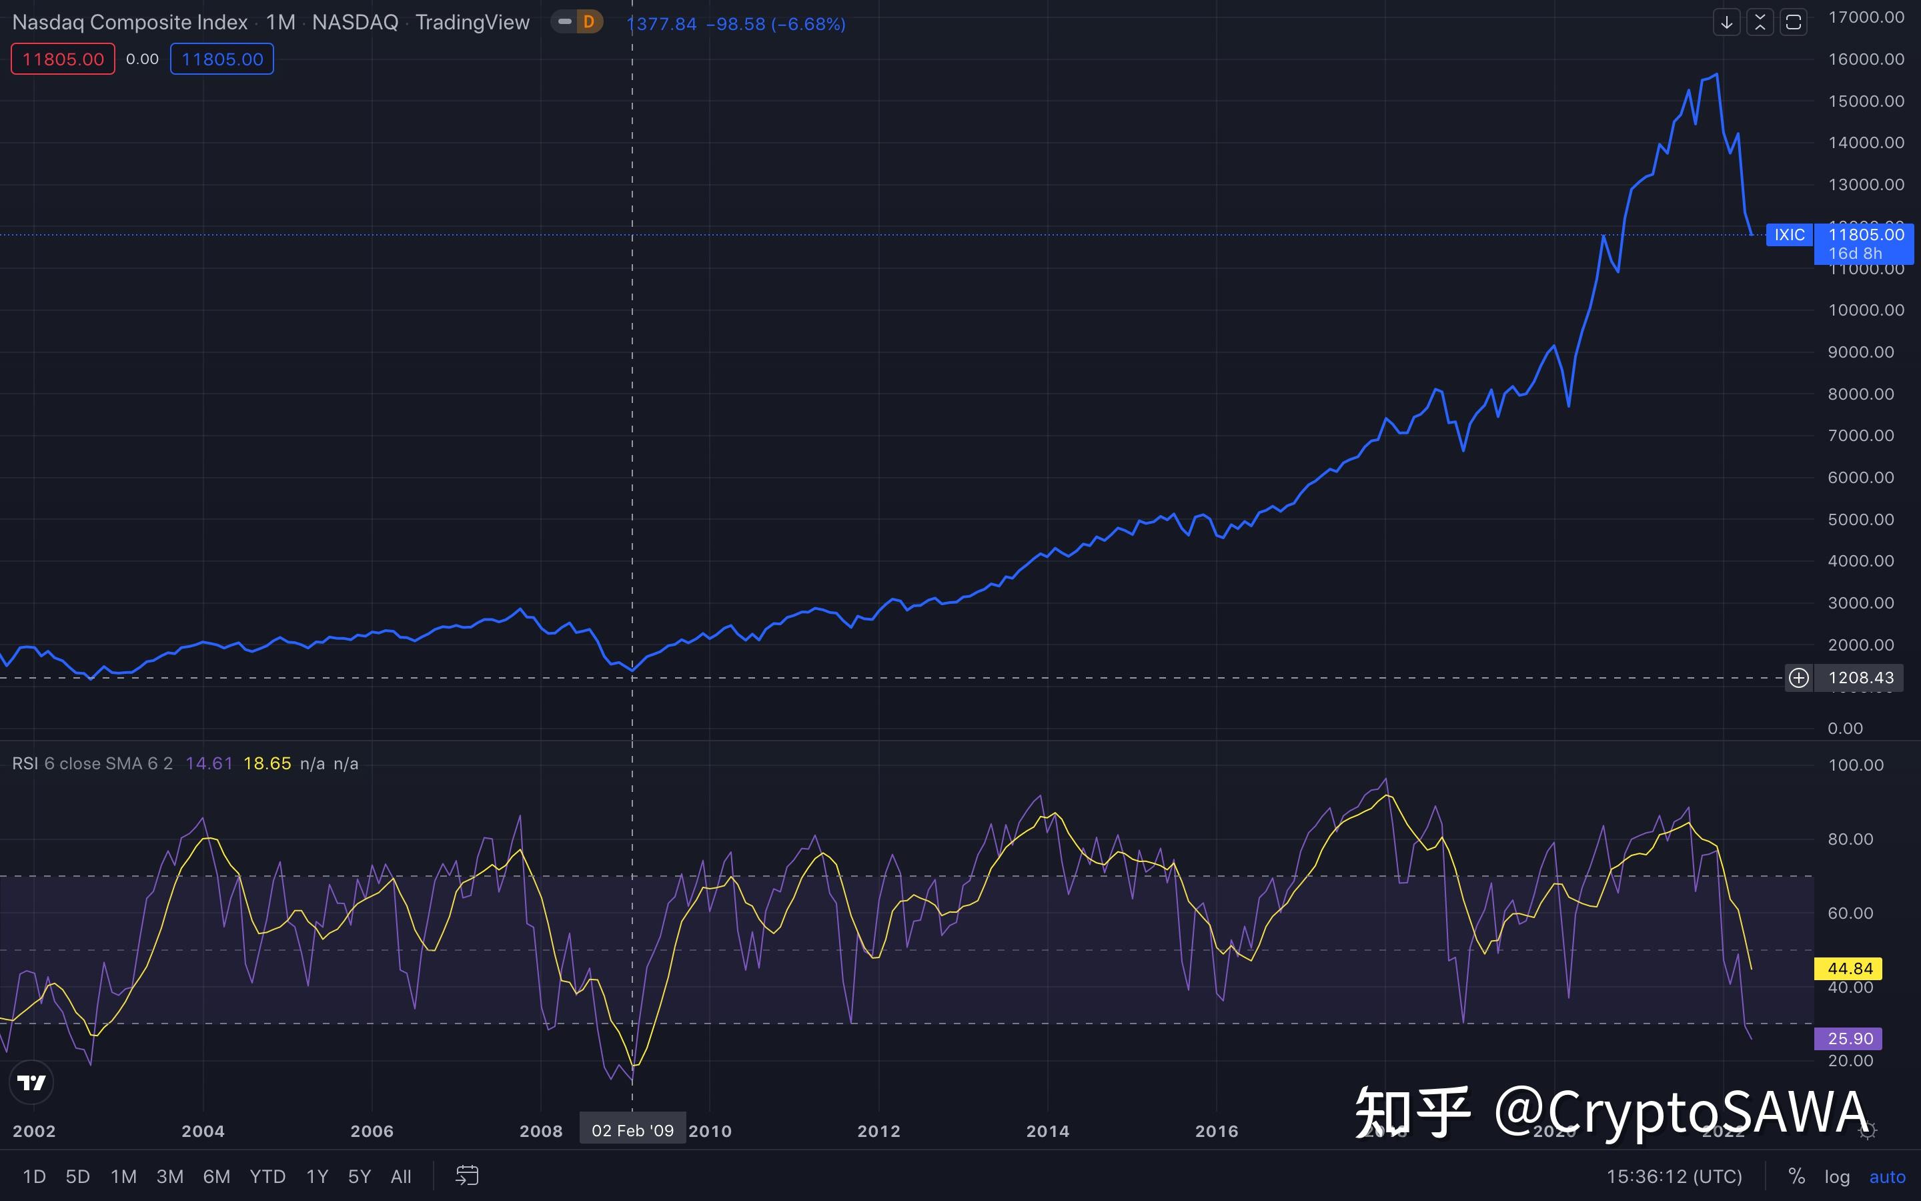1921x1201 pixels.
Task: Click the 1M interval in chart title
Action: [280, 22]
